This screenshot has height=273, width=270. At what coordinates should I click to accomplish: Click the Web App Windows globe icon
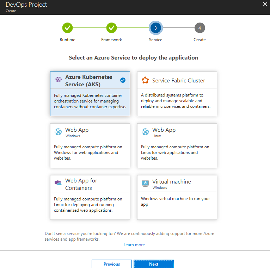[58, 132]
